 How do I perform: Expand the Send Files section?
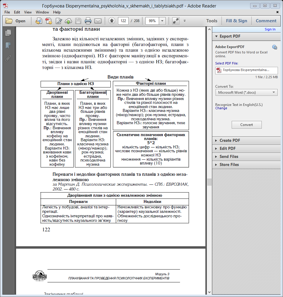point(229,156)
